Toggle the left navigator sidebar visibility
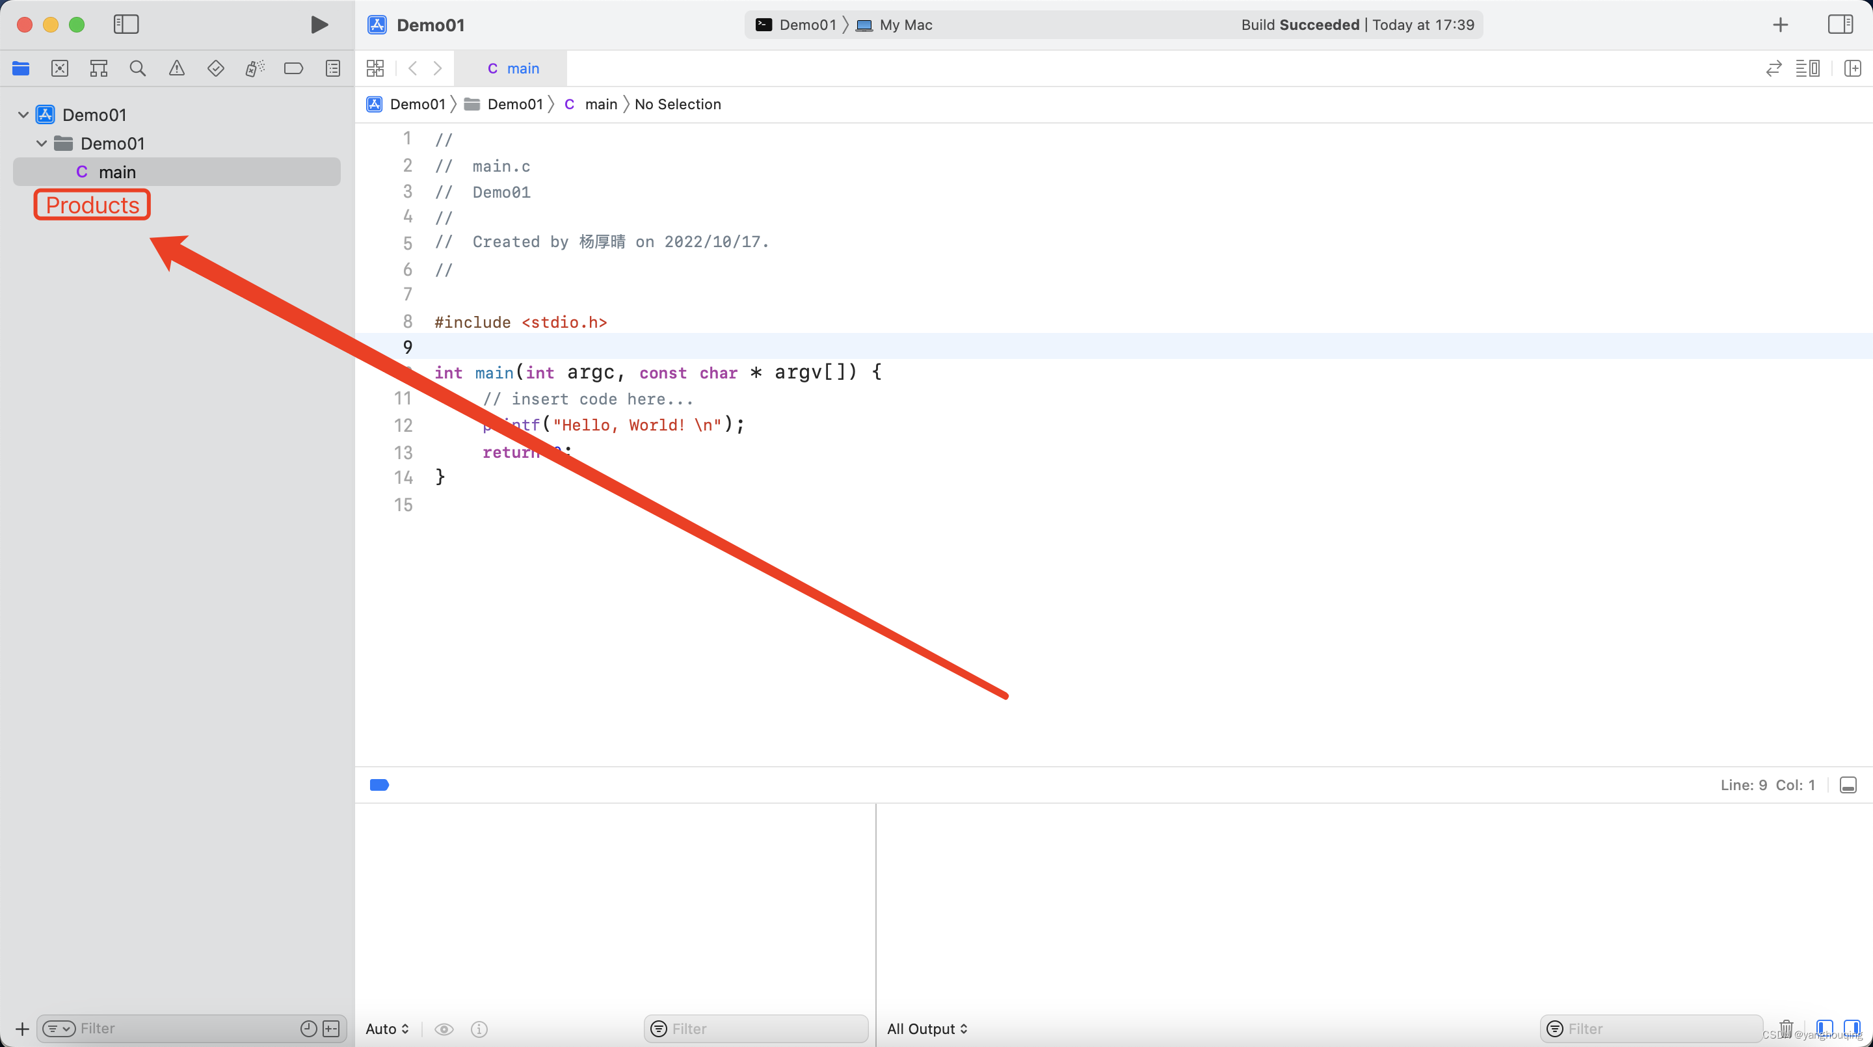Image resolution: width=1873 pixels, height=1047 pixels. pyautogui.click(x=125, y=24)
